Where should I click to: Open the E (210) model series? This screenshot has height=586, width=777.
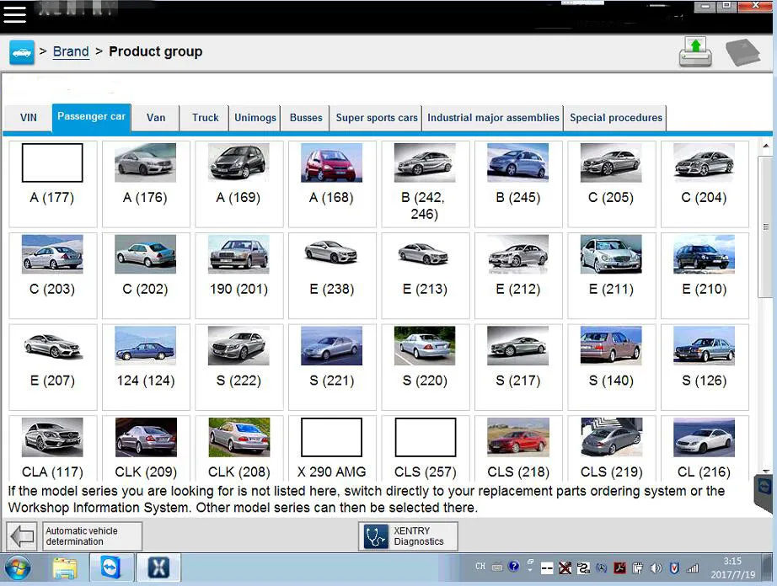pos(705,275)
